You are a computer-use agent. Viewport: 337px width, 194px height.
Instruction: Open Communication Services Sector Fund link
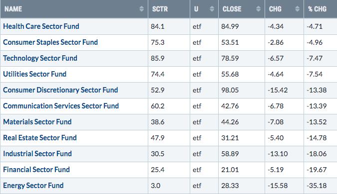[61, 106]
